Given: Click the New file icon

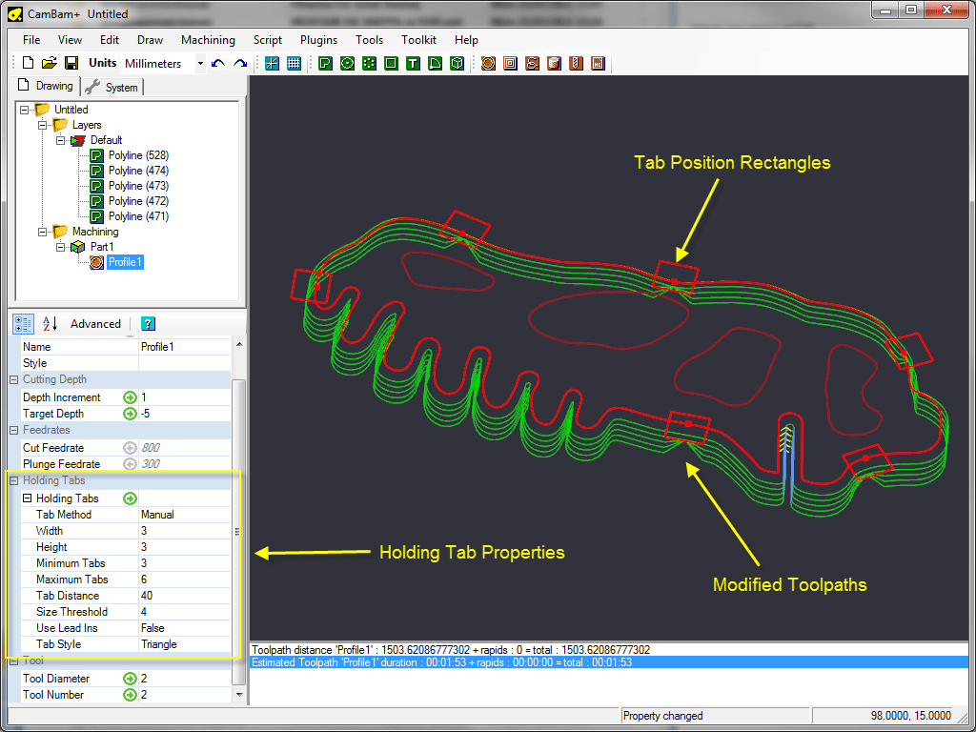Looking at the screenshot, I should pyautogui.click(x=28, y=64).
